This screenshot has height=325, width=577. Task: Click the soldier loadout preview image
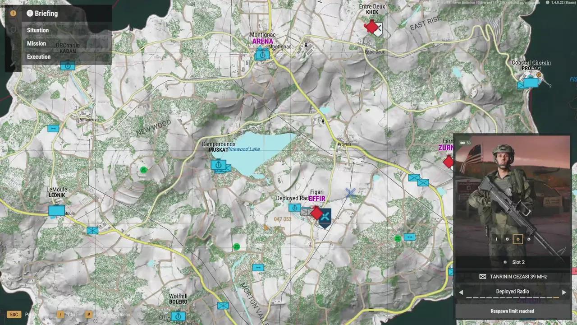point(513,196)
